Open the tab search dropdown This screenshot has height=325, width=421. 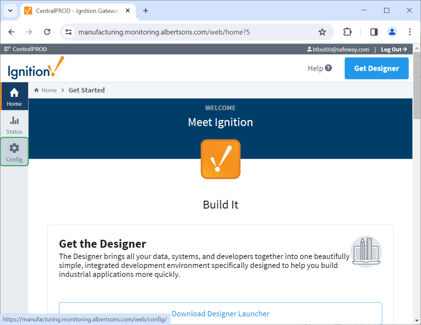click(x=10, y=11)
